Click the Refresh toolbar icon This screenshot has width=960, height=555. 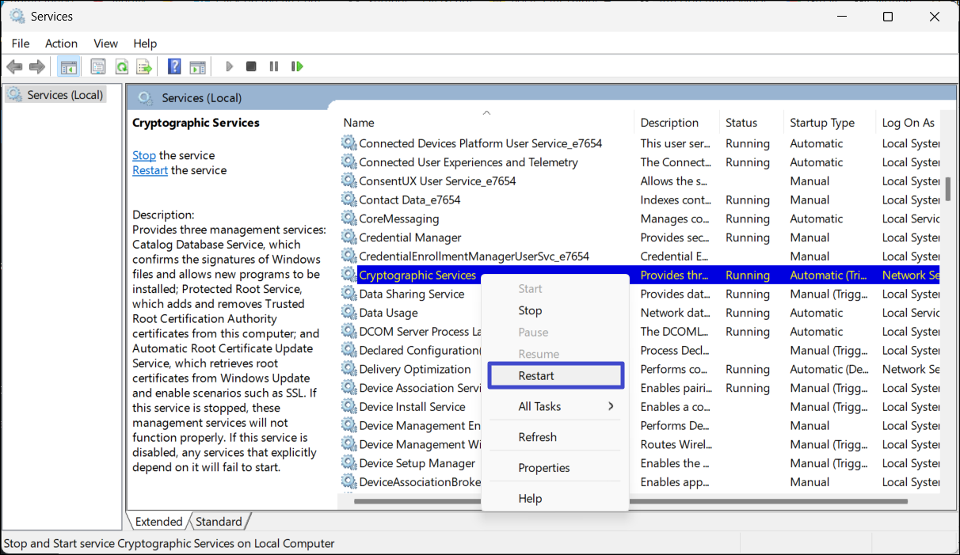pyautogui.click(x=121, y=67)
